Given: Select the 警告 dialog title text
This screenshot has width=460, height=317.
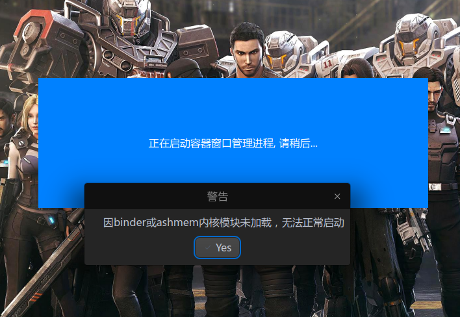Looking at the screenshot, I should [x=218, y=196].
